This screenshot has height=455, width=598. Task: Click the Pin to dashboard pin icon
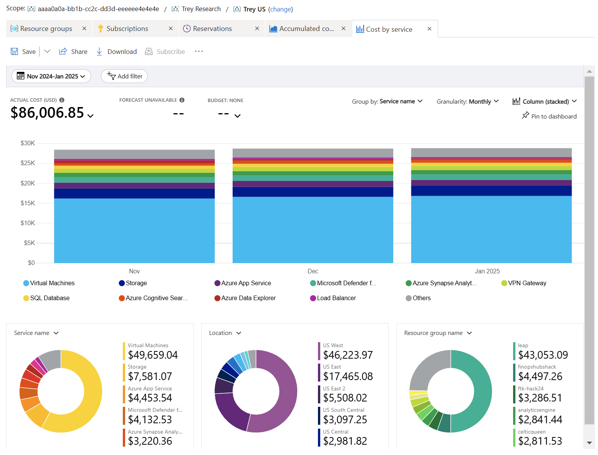point(525,116)
